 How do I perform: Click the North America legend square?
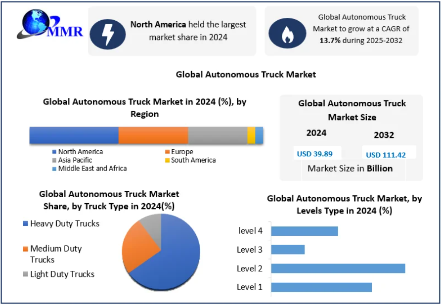click(x=54, y=152)
